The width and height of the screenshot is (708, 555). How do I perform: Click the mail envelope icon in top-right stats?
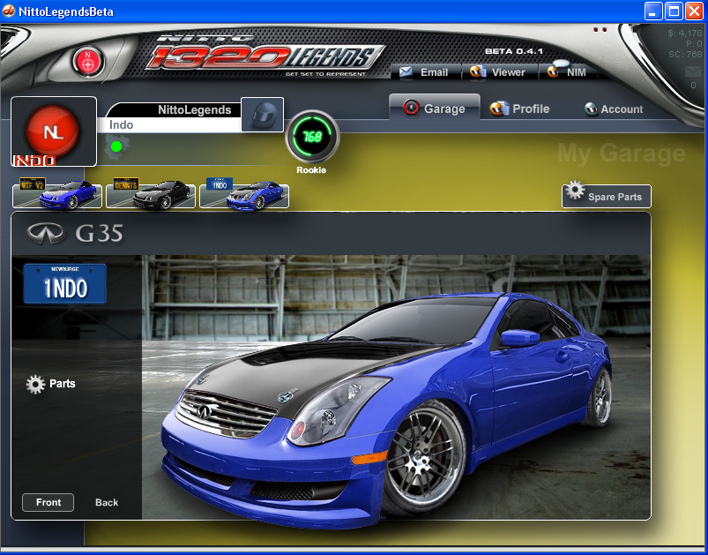pyautogui.click(x=692, y=71)
